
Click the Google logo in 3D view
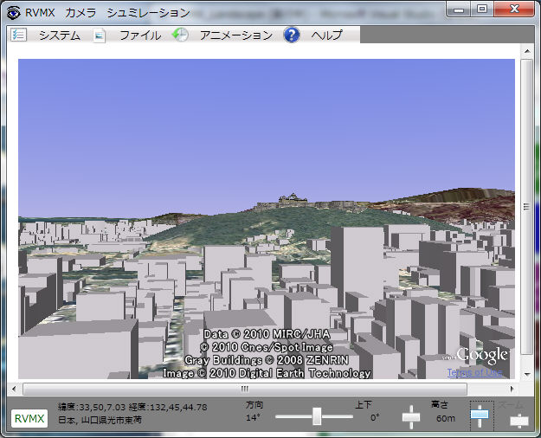pos(481,356)
